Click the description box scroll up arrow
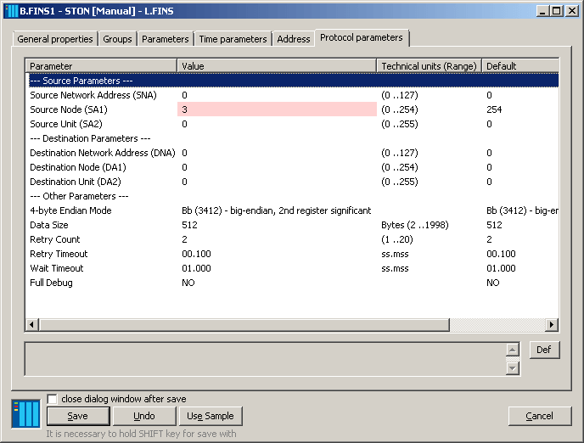Viewport: 584px width, 443px height. 512,350
